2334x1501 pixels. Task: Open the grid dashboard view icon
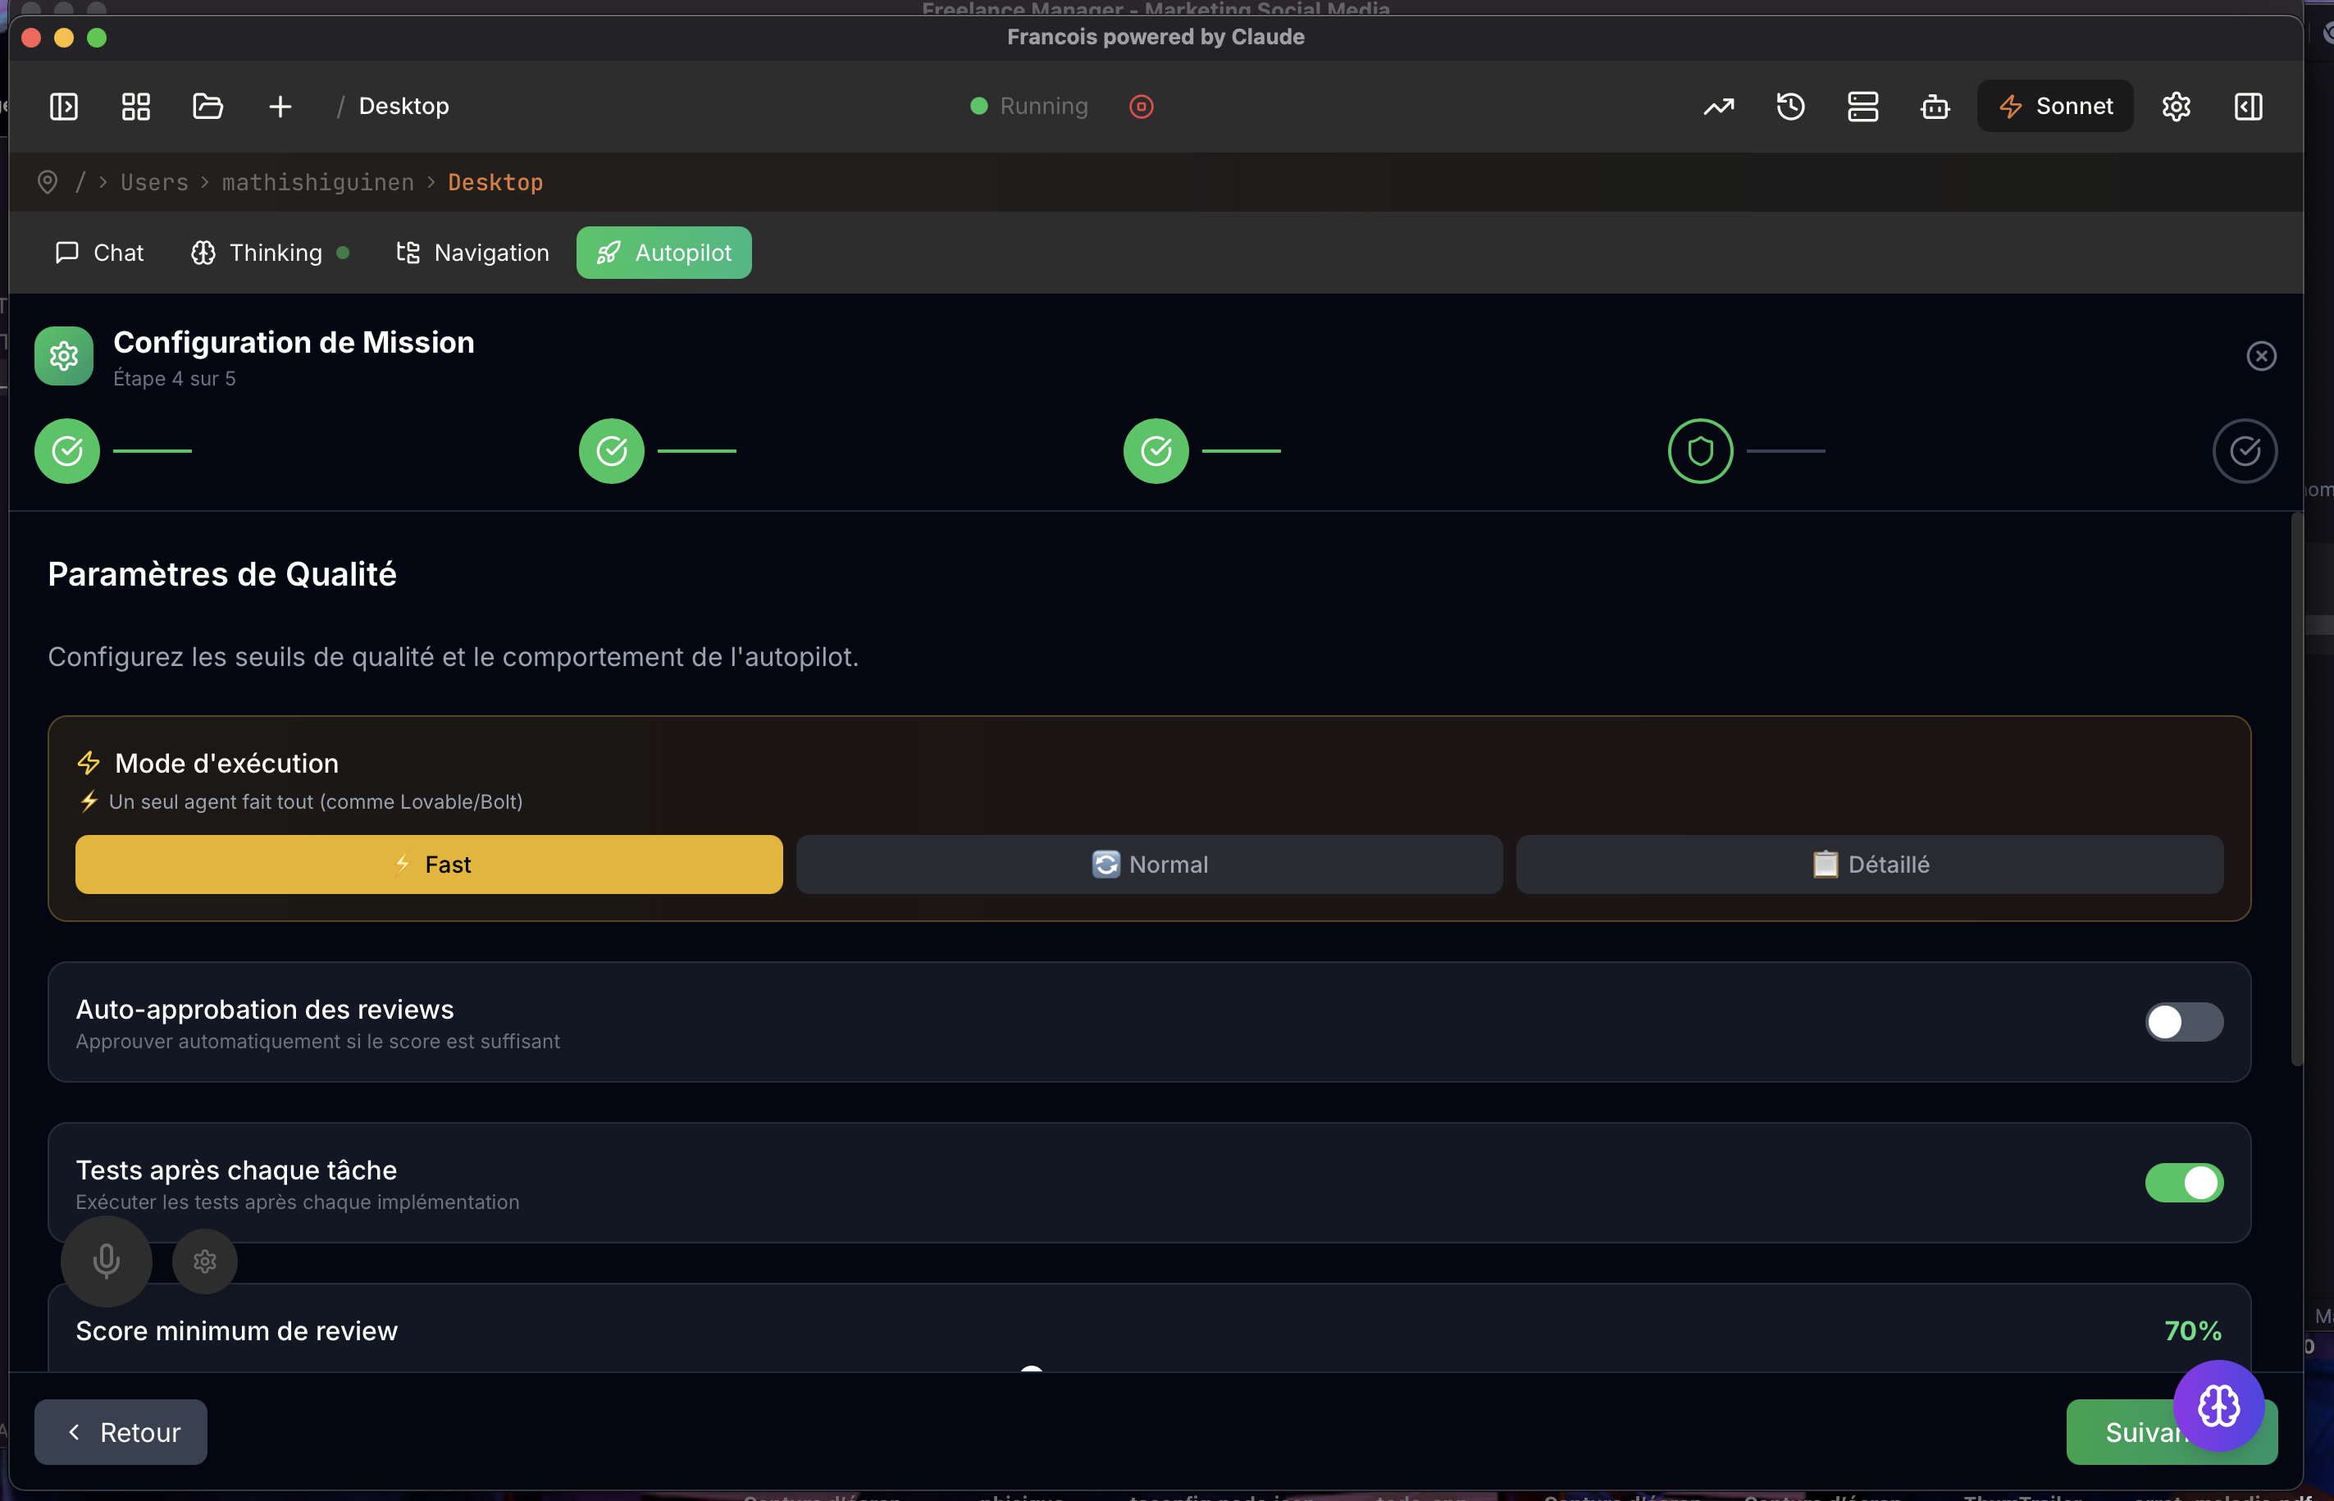[x=135, y=107]
